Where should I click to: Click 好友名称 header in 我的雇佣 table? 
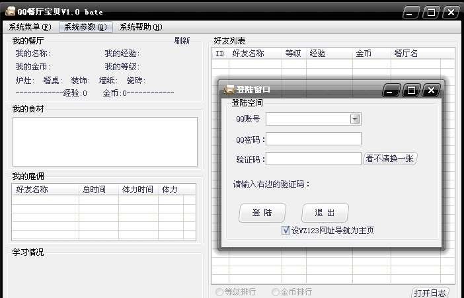pos(46,190)
